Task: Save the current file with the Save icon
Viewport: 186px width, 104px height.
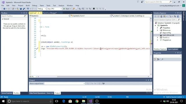Action: [x=21, y=9]
